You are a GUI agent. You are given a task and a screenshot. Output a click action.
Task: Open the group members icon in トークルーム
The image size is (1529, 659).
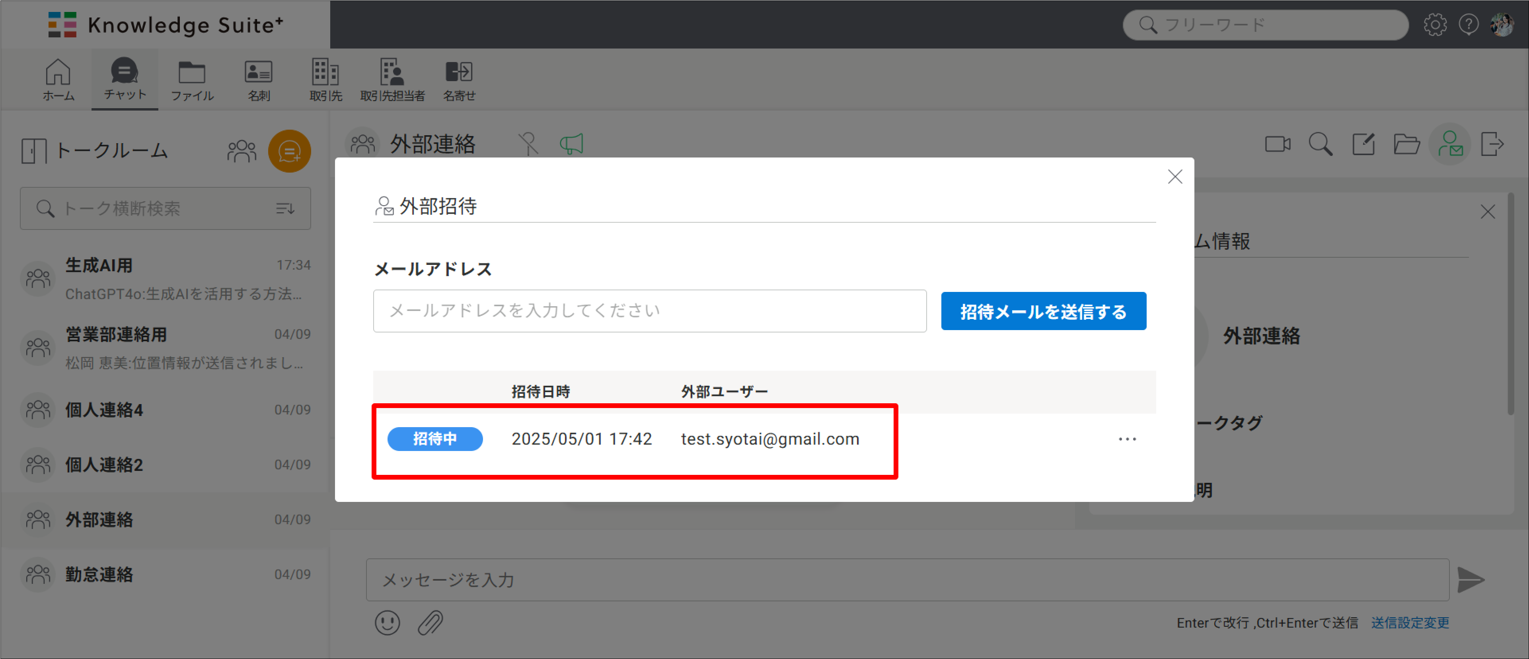coord(242,151)
